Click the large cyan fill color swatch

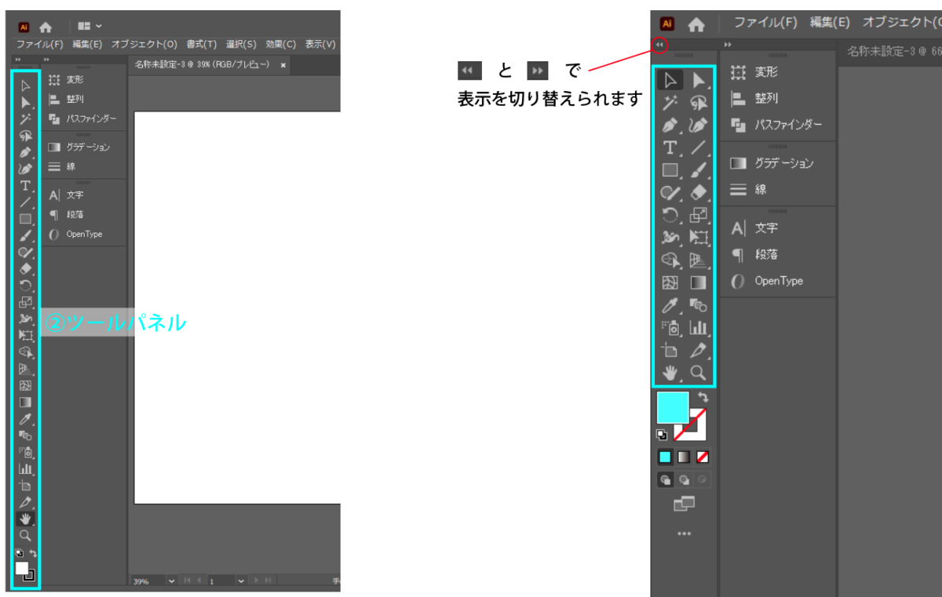672,407
